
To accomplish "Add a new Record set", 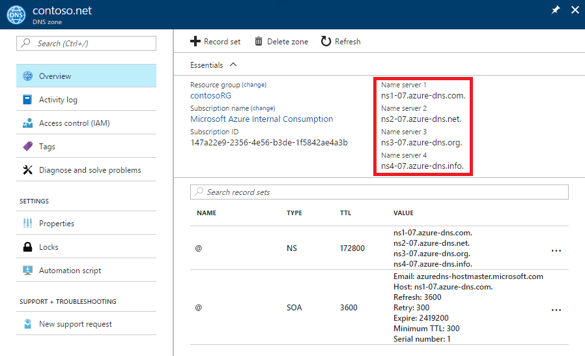I will pos(215,42).
